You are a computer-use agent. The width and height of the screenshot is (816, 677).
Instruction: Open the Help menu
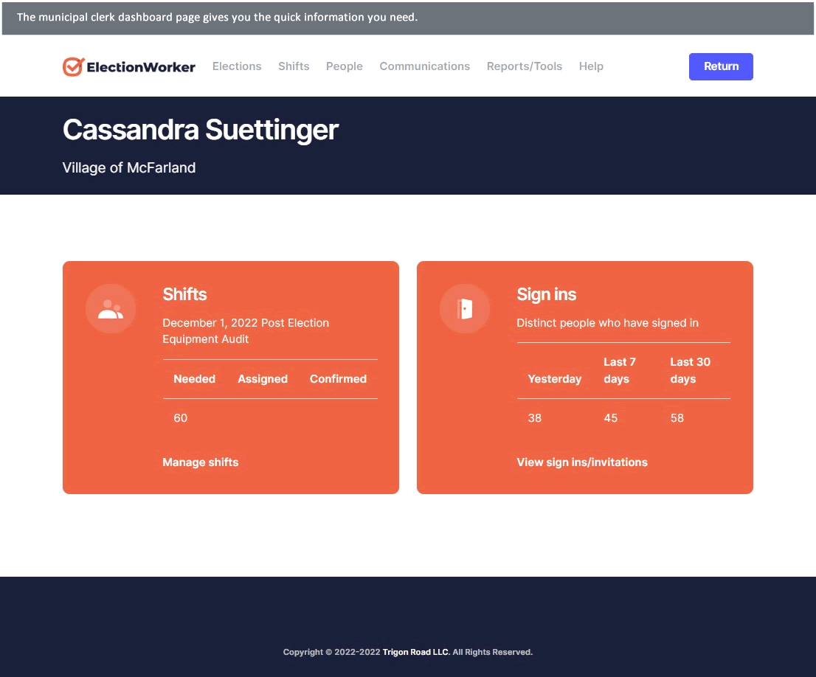point(591,66)
